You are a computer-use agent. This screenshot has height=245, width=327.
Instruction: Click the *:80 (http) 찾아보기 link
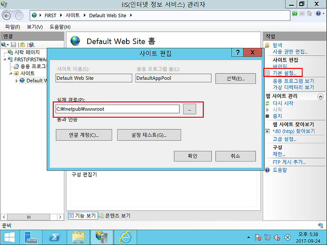[293, 131]
